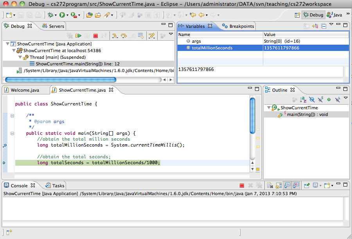Screen dimensions: 352x239
Task: Resume the suspended thread
Action: coord(78,36)
